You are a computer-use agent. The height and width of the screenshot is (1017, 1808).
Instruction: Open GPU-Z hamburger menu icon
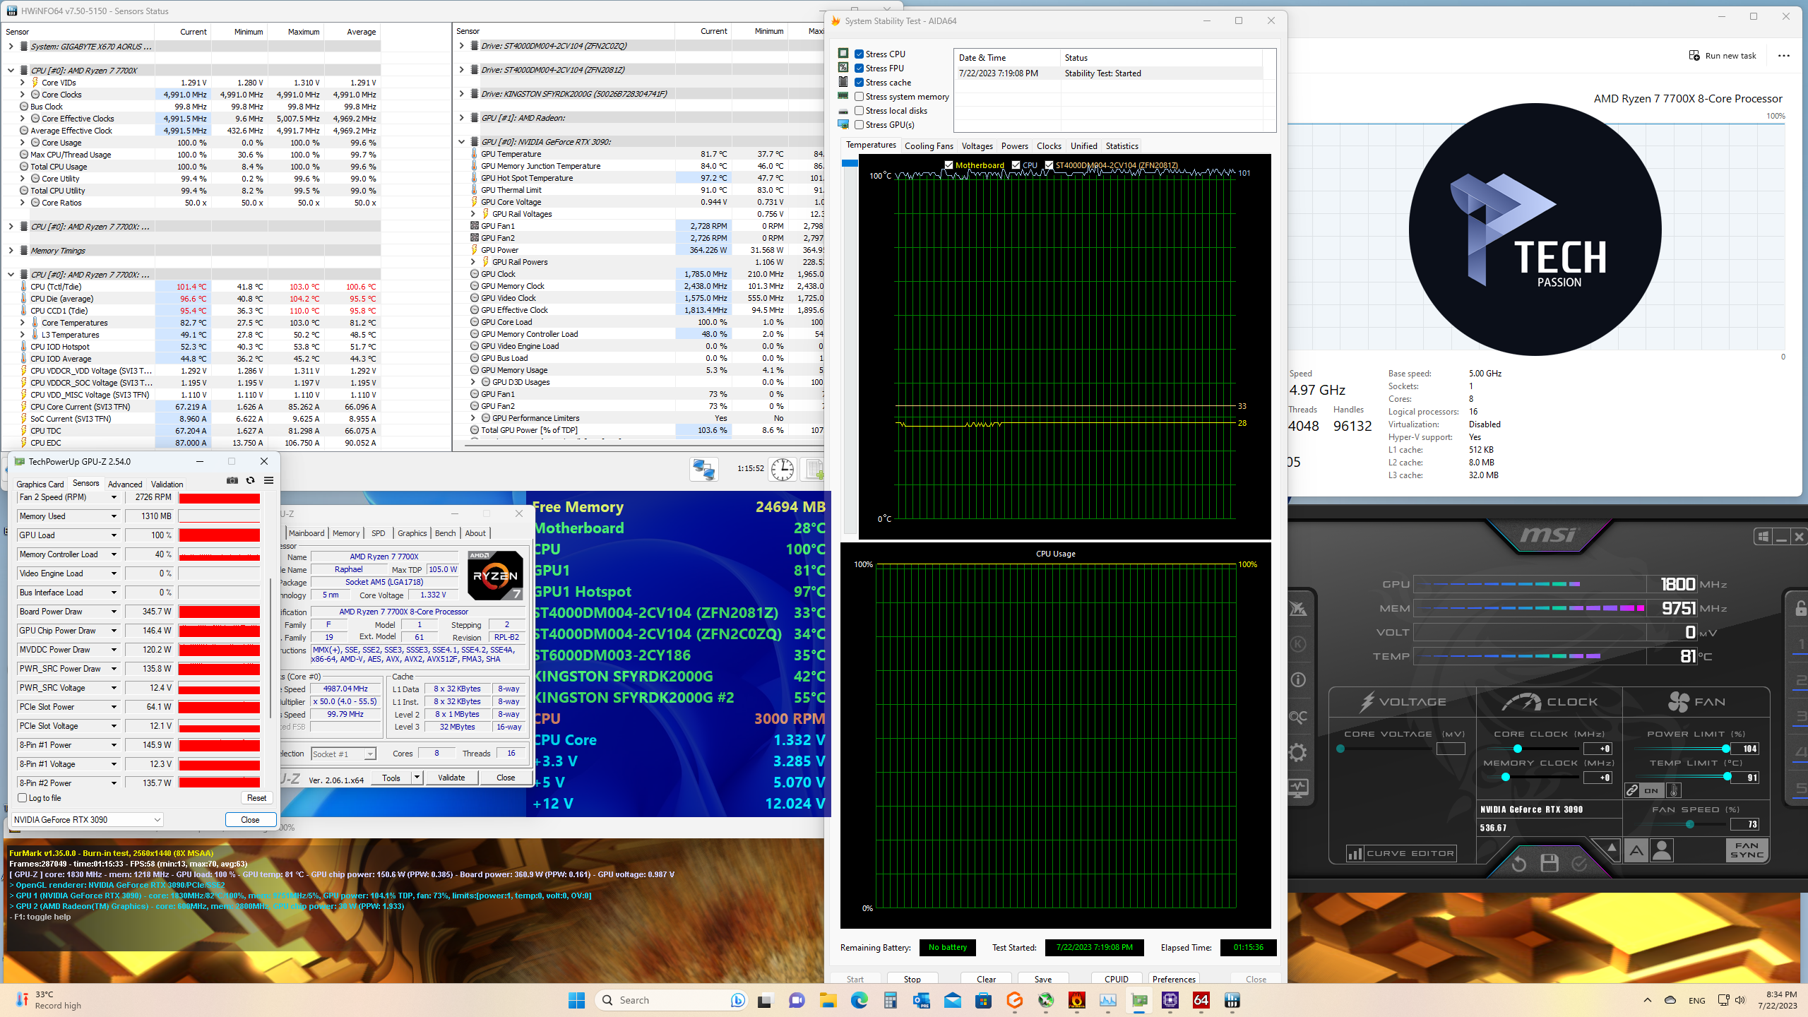[x=268, y=480]
